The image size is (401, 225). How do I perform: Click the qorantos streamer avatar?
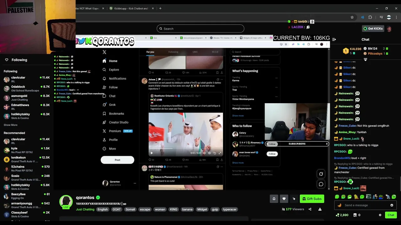point(66,202)
